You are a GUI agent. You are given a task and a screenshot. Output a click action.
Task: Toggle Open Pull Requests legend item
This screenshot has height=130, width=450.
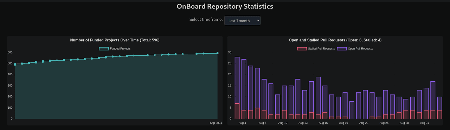tap(355, 49)
